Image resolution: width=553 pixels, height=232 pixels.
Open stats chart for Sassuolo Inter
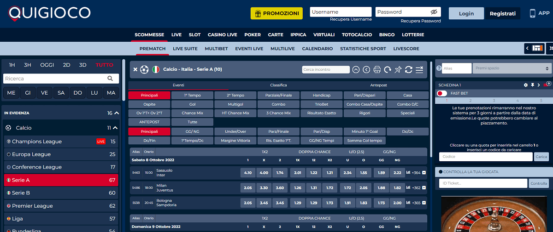click(408, 172)
